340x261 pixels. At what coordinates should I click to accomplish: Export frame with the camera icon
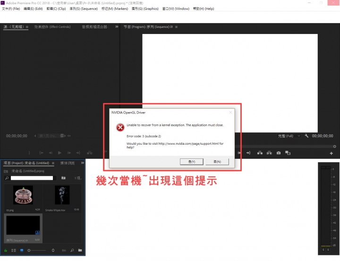coord(279,153)
